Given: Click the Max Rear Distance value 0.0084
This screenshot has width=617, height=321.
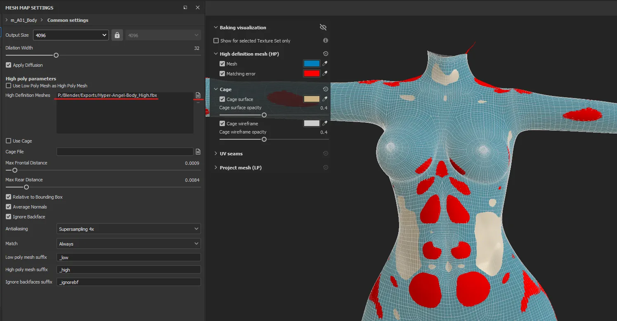Looking at the screenshot, I should click(192, 180).
